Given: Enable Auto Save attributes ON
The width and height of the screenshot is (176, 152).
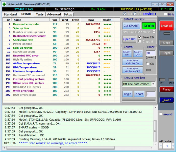Looking at the screenshot, I should pos(132,62).
